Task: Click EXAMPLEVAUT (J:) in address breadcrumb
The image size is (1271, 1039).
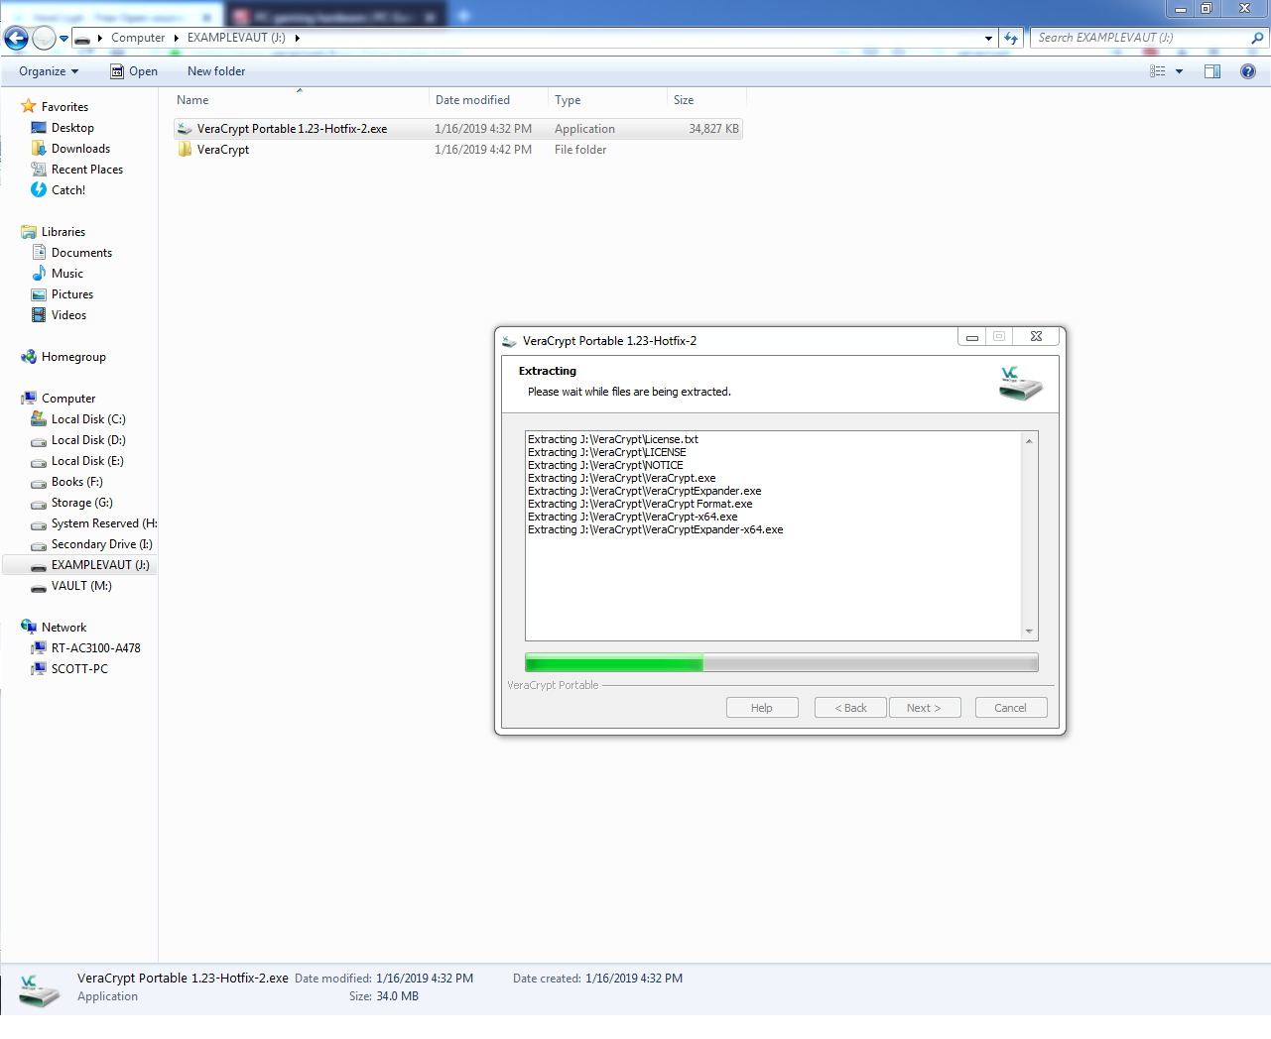Action: tap(236, 38)
